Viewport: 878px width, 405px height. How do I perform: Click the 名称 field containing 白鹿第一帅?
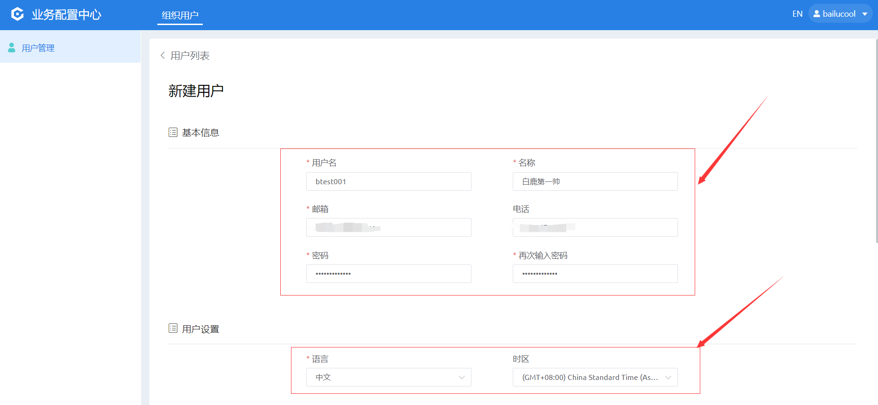coord(595,181)
